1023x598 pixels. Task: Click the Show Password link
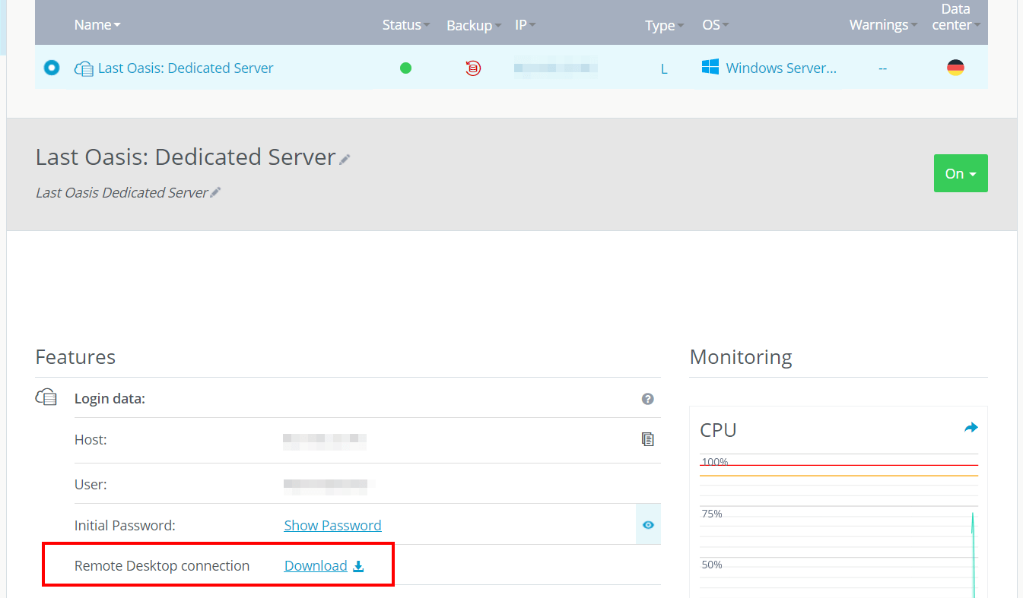(x=332, y=525)
